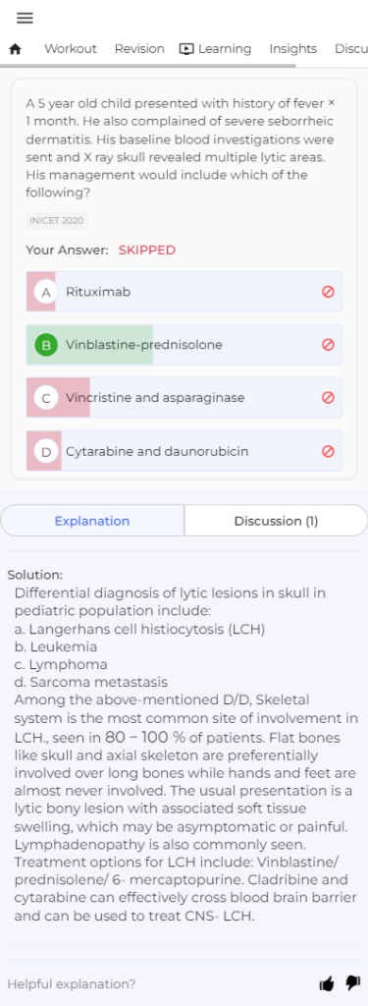Open the Learning tab
Screen dimensions: 368x1006
[x=216, y=49]
